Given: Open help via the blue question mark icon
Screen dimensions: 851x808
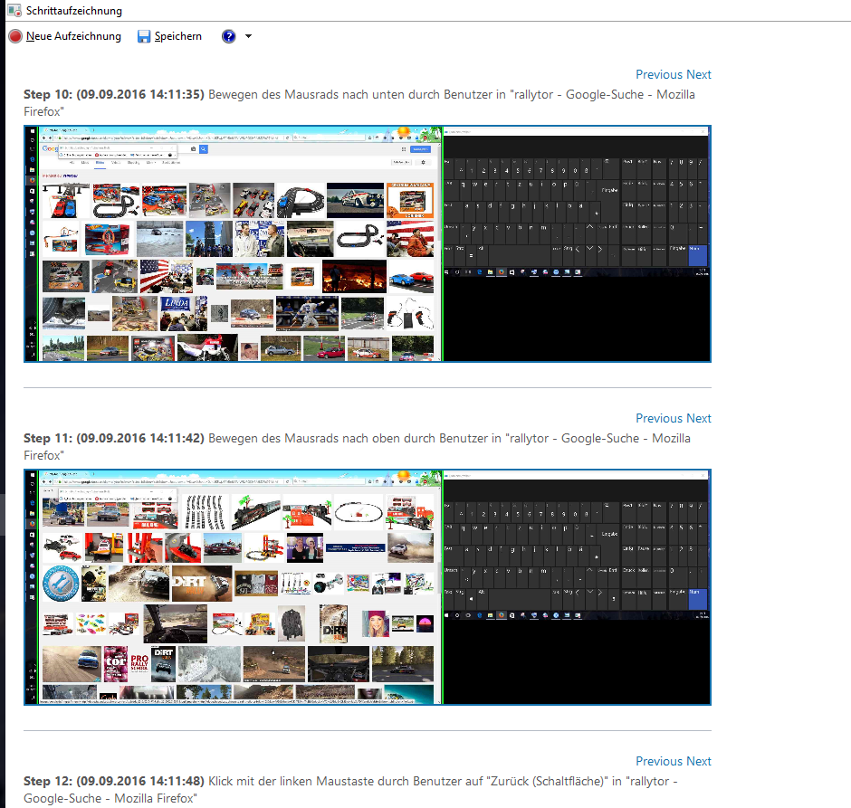Looking at the screenshot, I should [229, 36].
